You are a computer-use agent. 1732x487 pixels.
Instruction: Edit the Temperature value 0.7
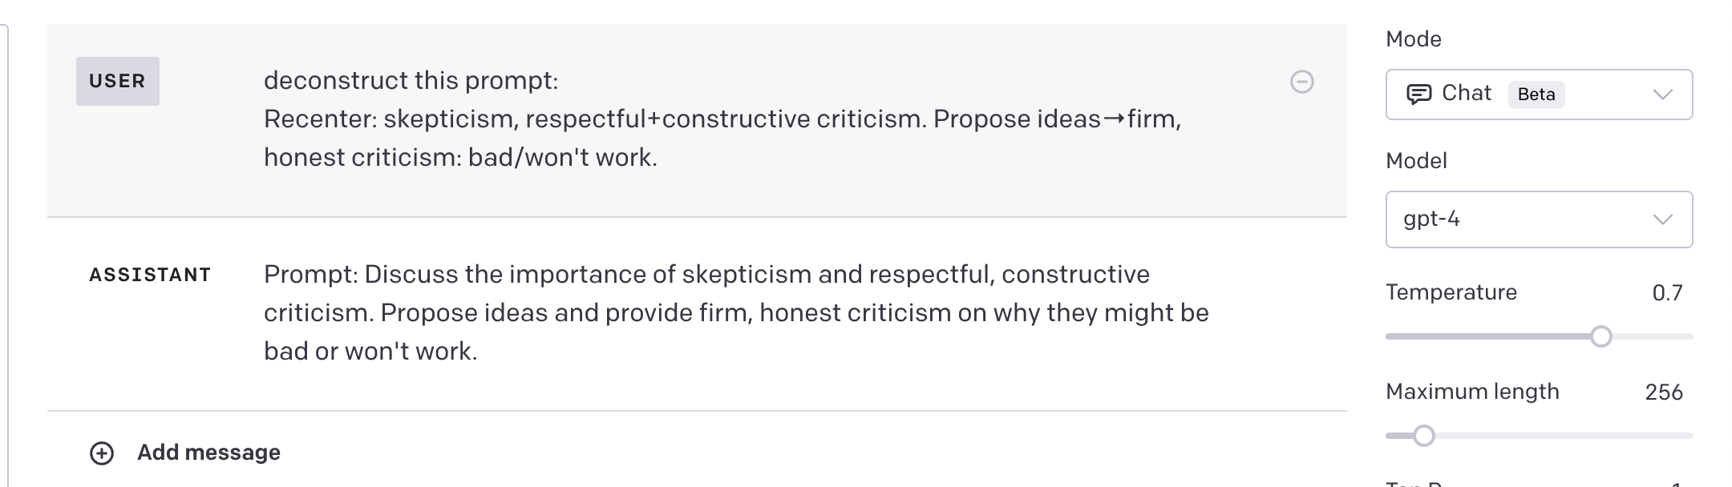tap(1666, 293)
